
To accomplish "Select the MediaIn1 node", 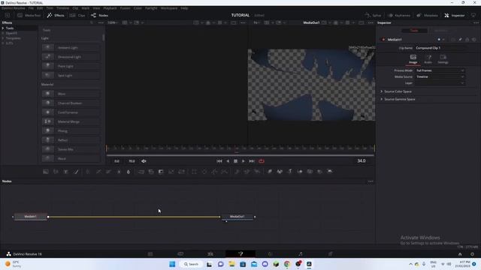I will point(31,217).
